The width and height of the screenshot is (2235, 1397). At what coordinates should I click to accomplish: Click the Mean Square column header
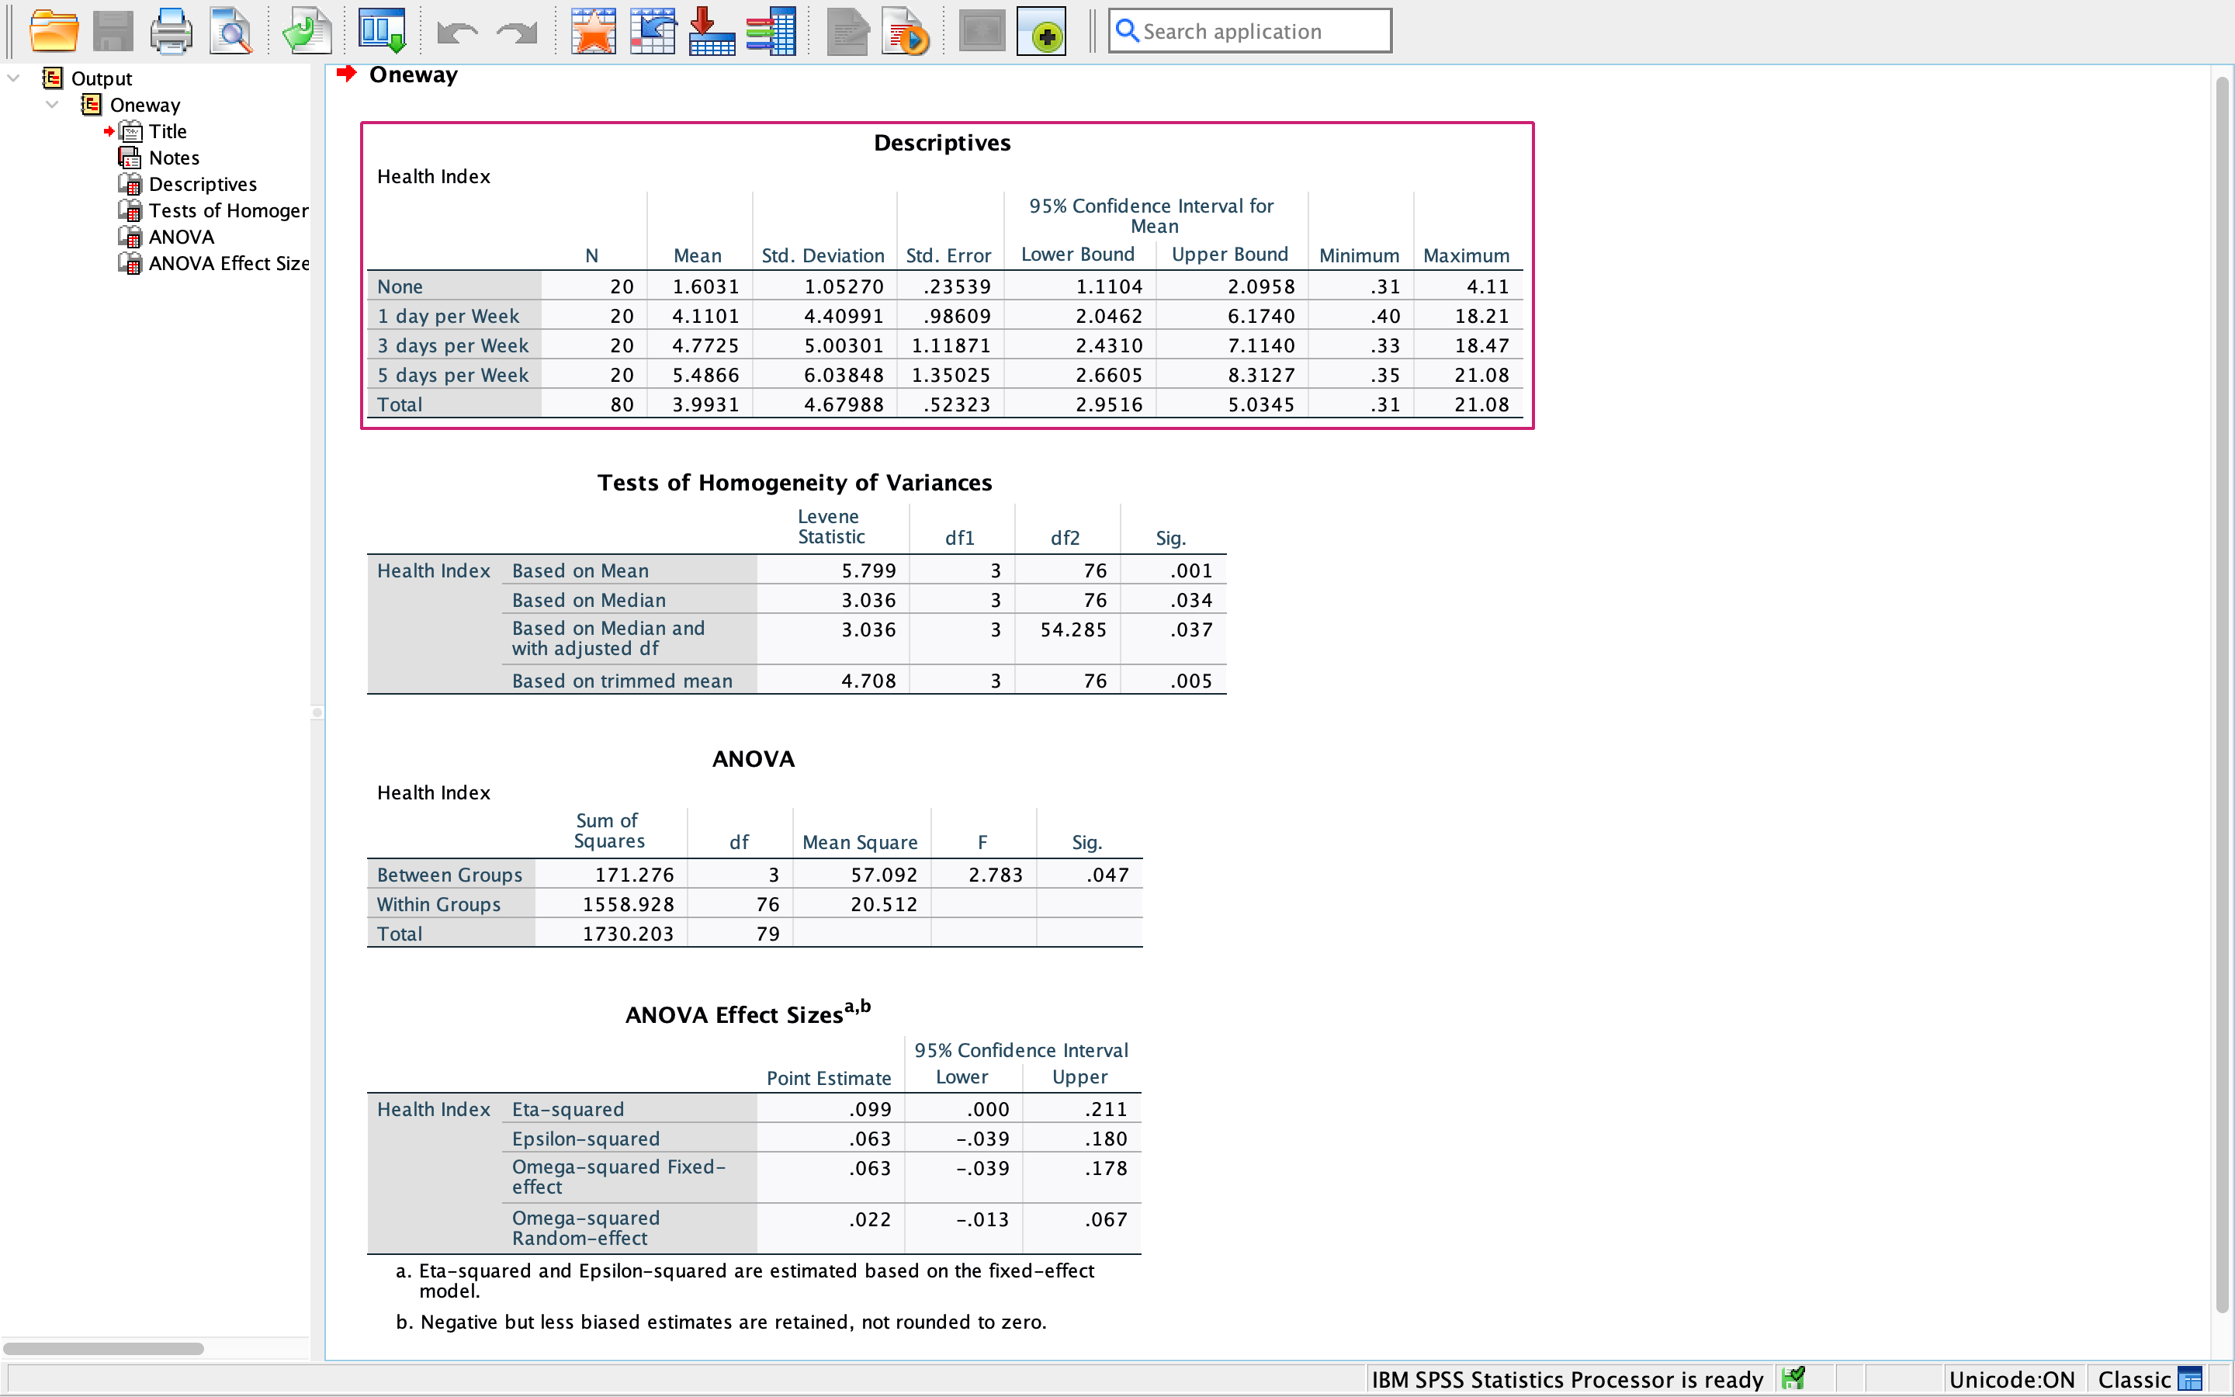[x=860, y=842]
